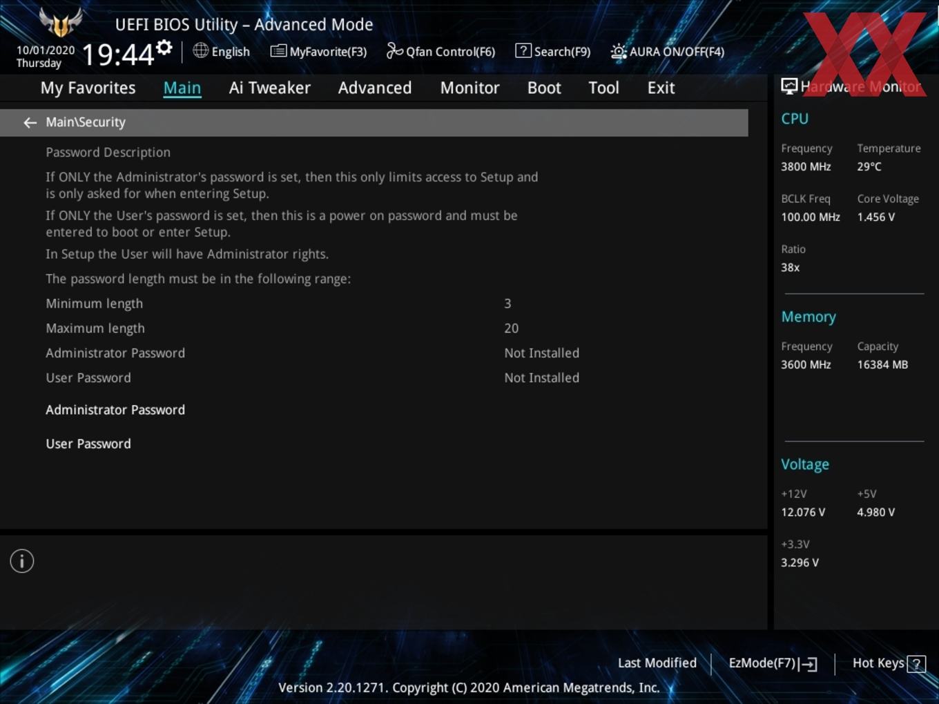Click the Password Description heading
Screen dimensions: 939x704
108,153
